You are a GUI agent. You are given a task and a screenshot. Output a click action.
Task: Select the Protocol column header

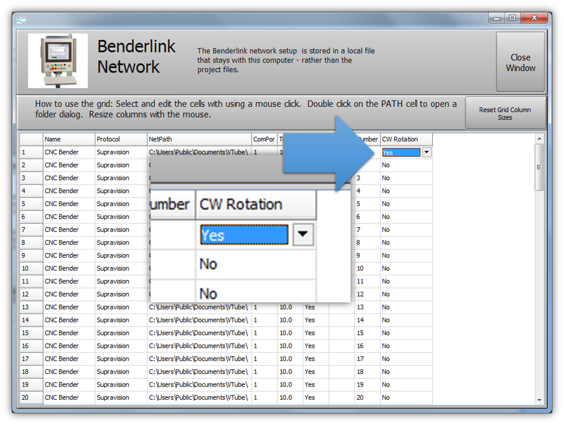pos(121,139)
